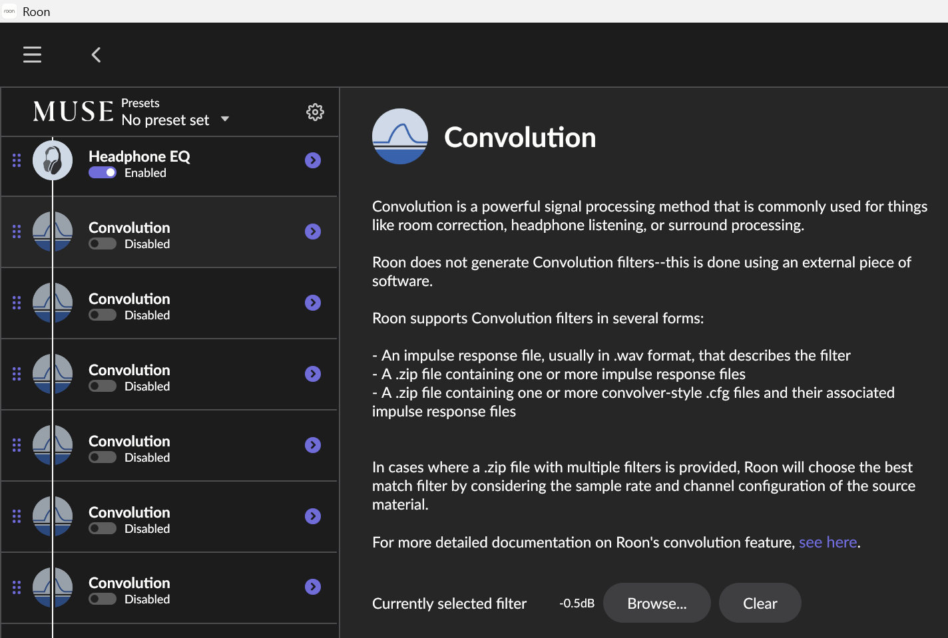Go back with the back arrow
Image resolution: width=948 pixels, height=638 pixels.
[97, 55]
